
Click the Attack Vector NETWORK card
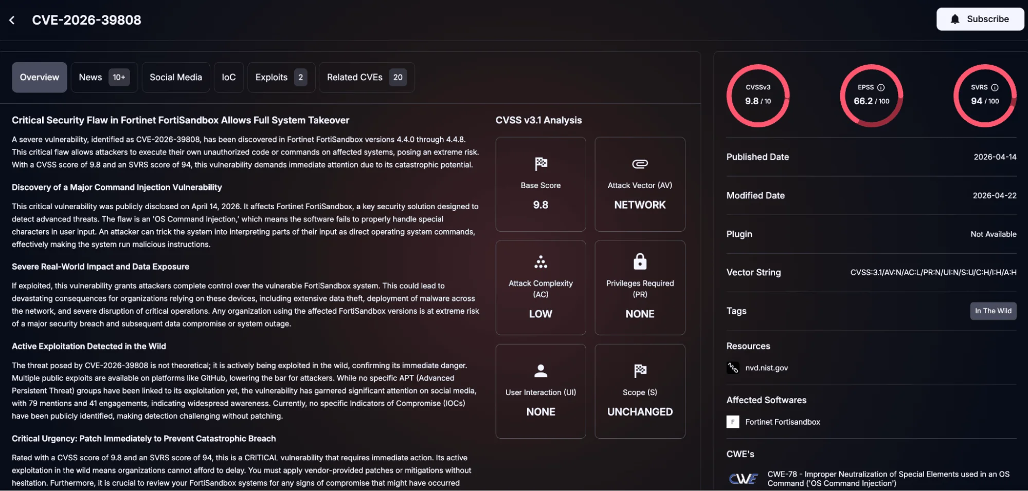point(640,184)
